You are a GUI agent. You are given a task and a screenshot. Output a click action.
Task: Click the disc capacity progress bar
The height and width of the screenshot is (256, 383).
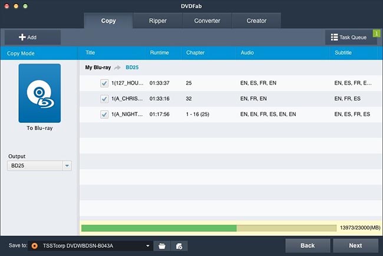click(x=209, y=228)
